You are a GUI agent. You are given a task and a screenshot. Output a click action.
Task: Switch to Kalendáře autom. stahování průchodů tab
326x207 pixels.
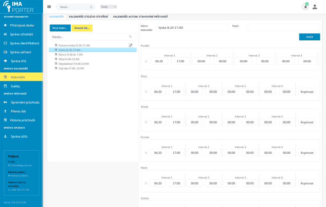point(140,17)
